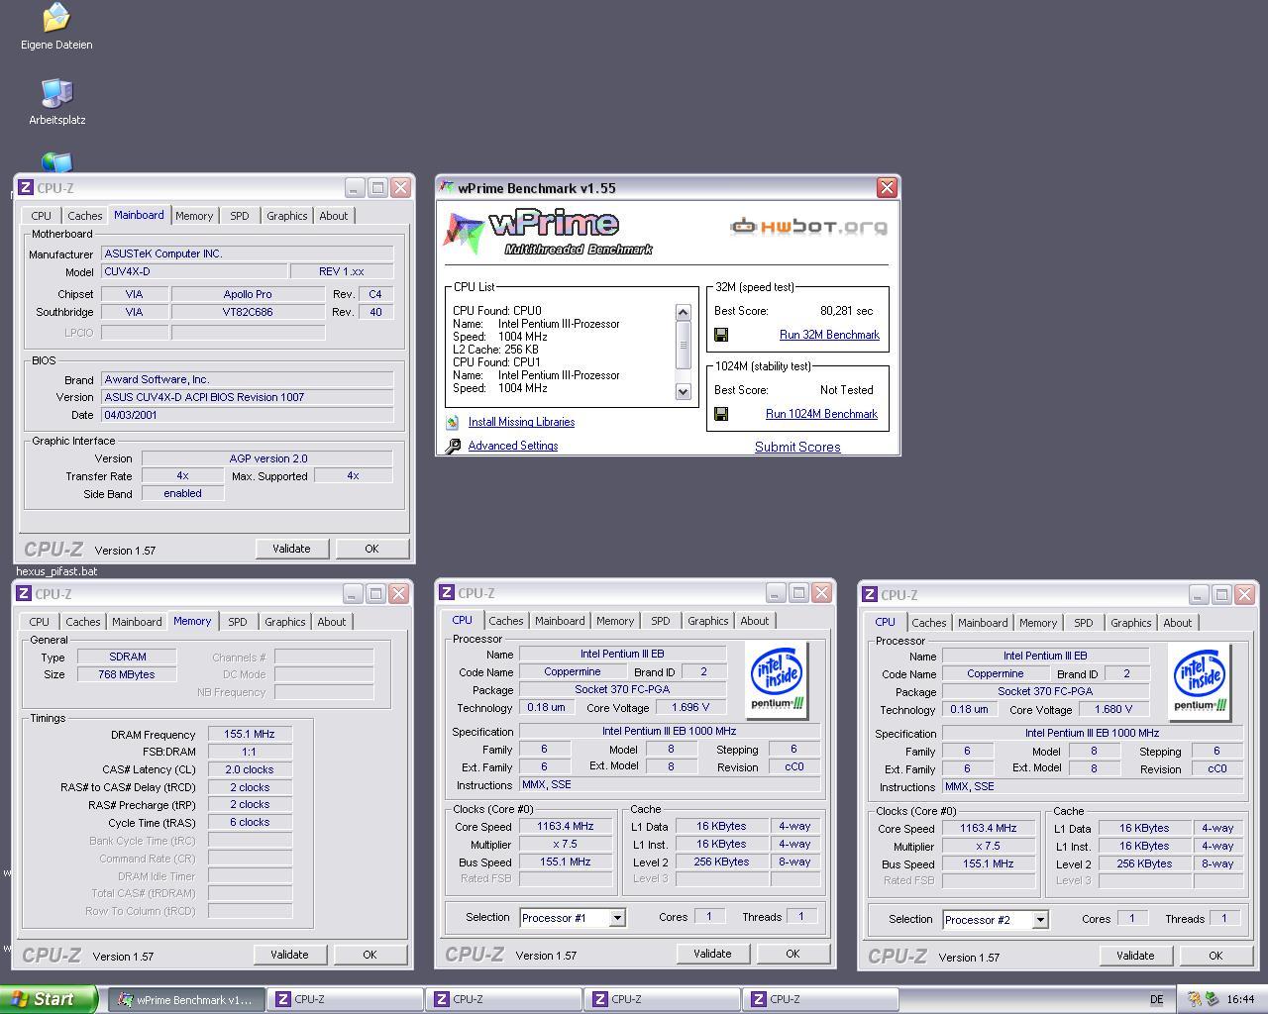Click the wPrime logo graphic
The height and width of the screenshot is (1014, 1268).
click(x=548, y=234)
